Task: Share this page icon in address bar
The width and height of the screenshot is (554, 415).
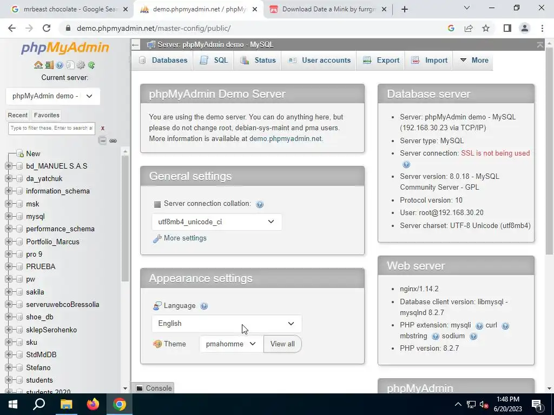Action: [x=469, y=28]
